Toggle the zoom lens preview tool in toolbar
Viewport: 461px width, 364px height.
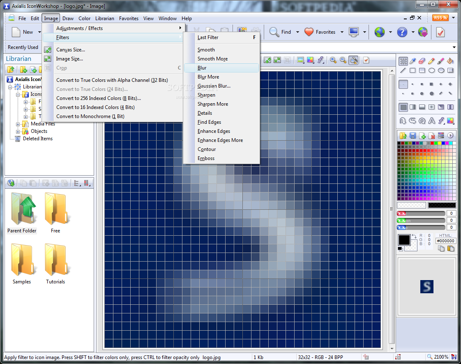click(353, 60)
